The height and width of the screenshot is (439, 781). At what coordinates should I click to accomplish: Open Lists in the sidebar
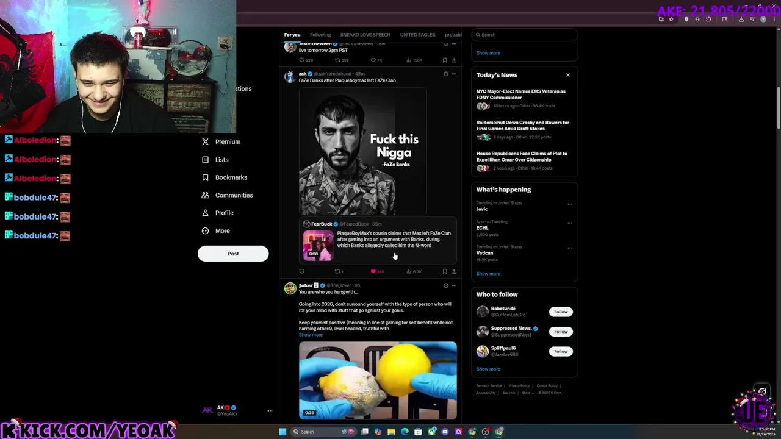215,160
